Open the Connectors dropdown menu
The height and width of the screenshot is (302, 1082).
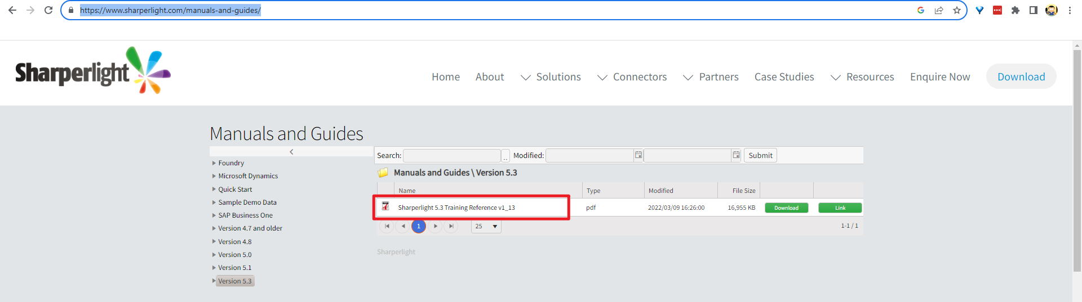632,77
